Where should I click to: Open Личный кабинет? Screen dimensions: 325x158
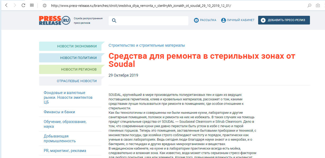[x=241, y=20]
